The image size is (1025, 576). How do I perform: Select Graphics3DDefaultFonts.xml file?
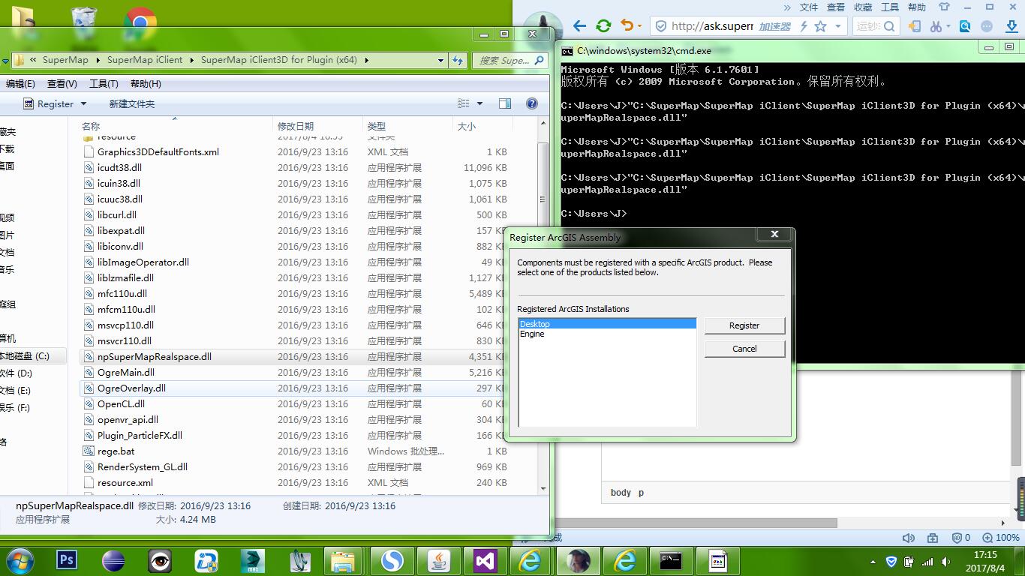[x=158, y=152]
